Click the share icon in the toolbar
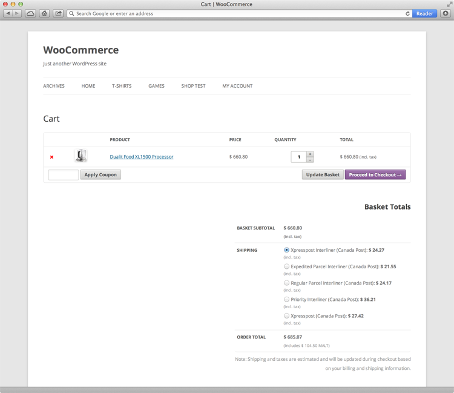The width and height of the screenshot is (454, 393). (x=59, y=13)
